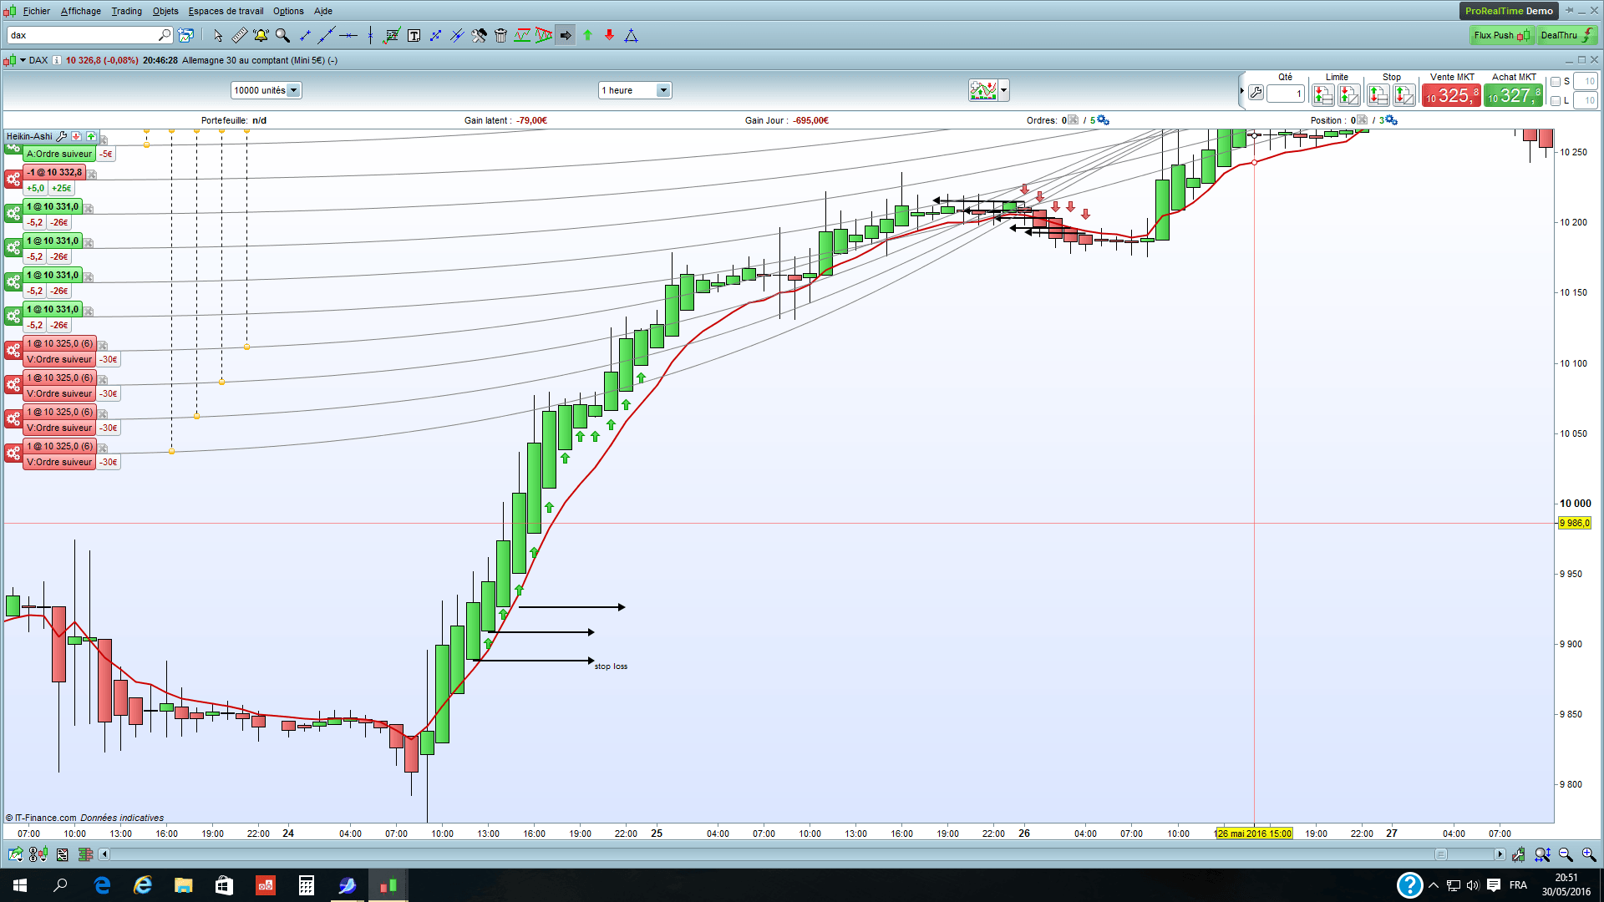Toggle the Flux Push button
The width and height of the screenshot is (1604, 902).
[x=1501, y=35]
